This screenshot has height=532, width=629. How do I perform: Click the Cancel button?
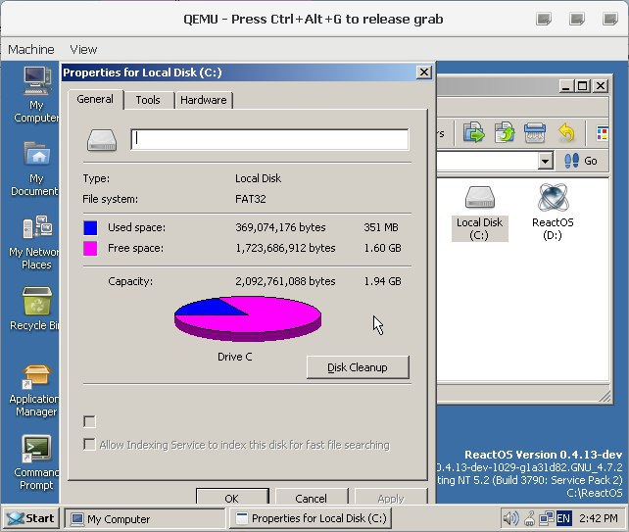(x=312, y=497)
